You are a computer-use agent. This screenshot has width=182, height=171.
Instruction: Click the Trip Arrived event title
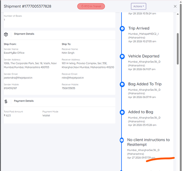point(139,28)
